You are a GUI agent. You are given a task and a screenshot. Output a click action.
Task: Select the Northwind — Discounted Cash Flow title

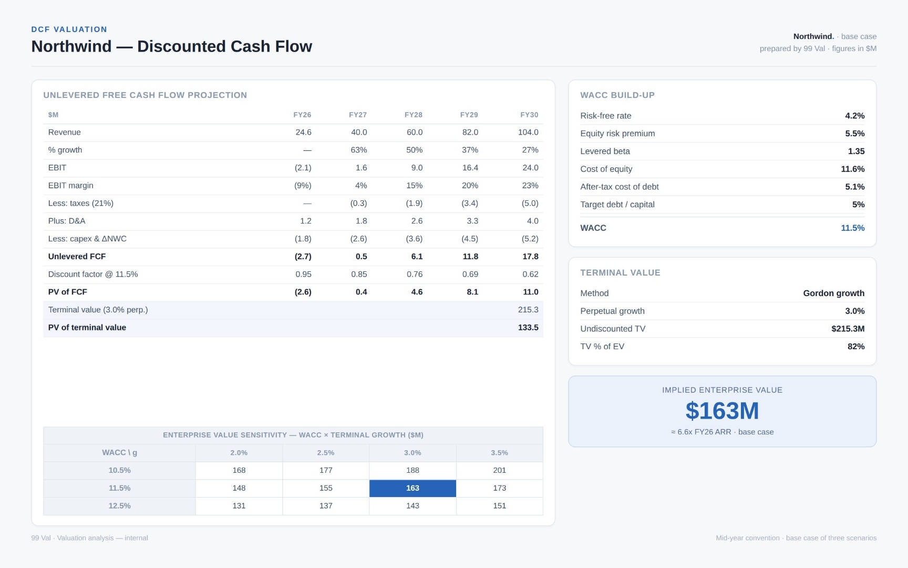(172, 46)
